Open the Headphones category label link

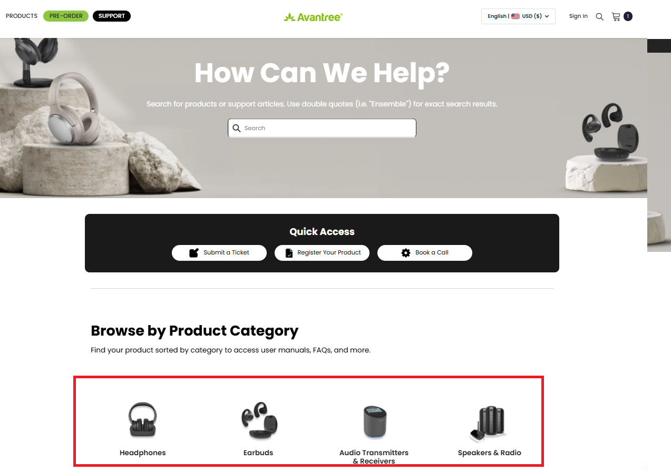(x=143, y=453)
